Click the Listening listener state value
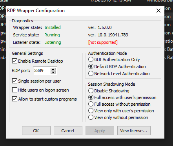Image resolution: width=173 pixels, height=146 pixels. pos(53,42)
